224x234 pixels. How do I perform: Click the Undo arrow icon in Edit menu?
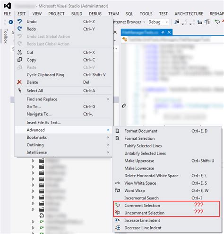coord(19,21)
